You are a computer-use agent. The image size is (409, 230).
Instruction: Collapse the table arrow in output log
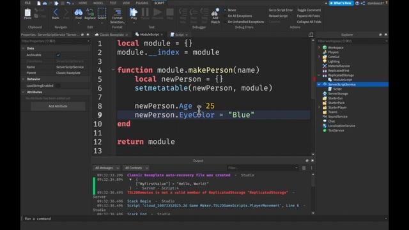coord(130,180)
